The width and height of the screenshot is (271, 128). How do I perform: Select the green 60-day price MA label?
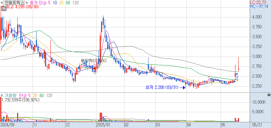[x=68, y=3]
